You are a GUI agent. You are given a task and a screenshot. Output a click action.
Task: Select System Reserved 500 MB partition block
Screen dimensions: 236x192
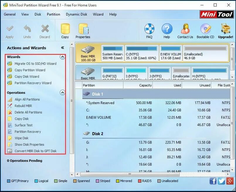(x=113, y=53)
